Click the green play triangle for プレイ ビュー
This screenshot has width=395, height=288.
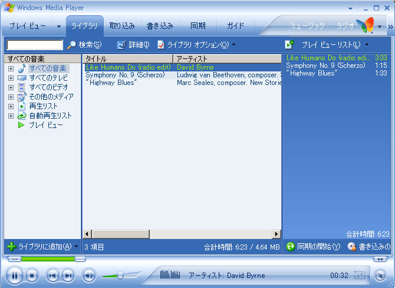click(x=21, y=125)
